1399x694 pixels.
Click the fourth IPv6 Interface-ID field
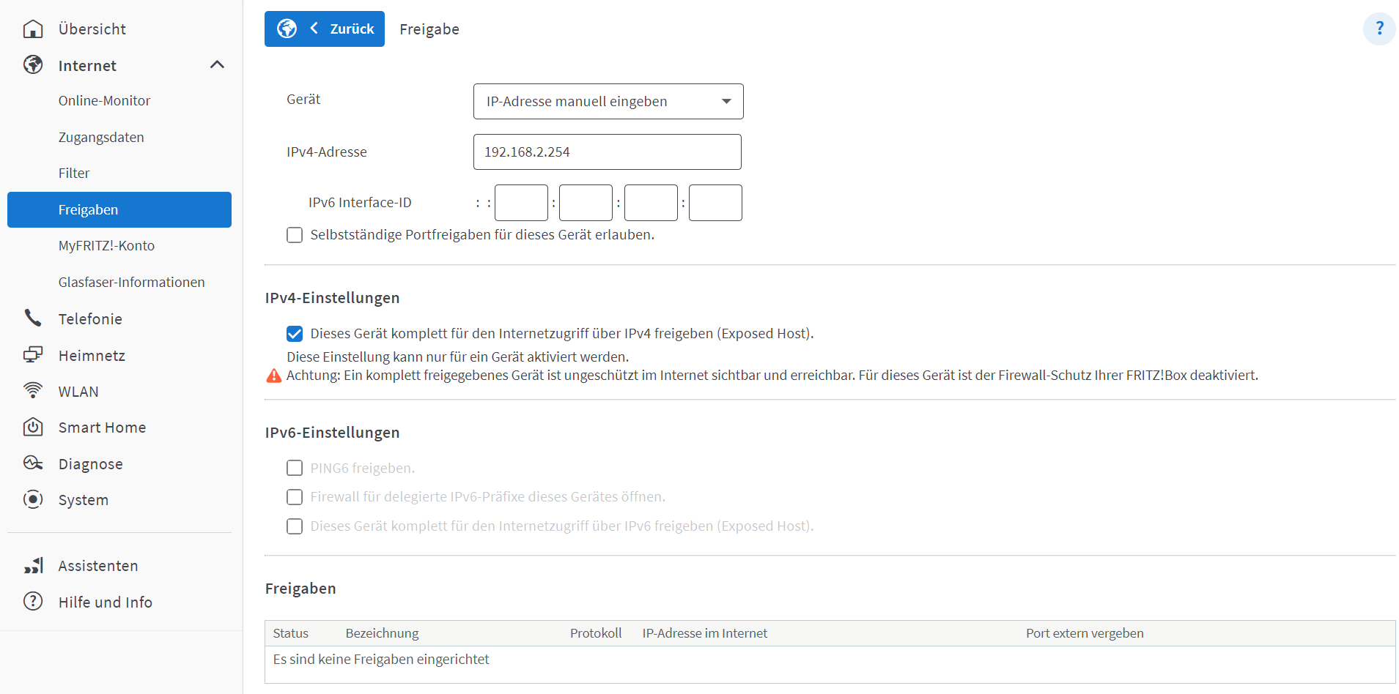pyautogui.click(x=715, y=203)
